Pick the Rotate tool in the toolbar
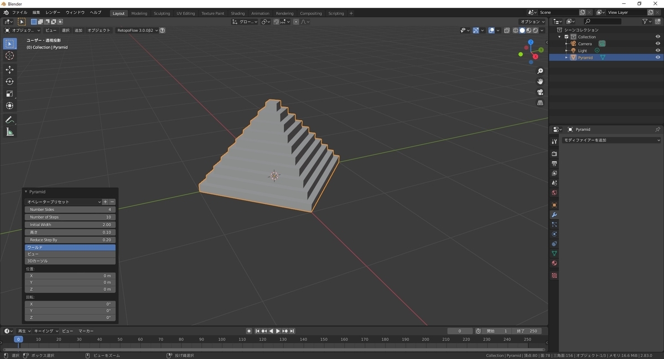Screen dimensions: 664x359 tap(10, 82)
